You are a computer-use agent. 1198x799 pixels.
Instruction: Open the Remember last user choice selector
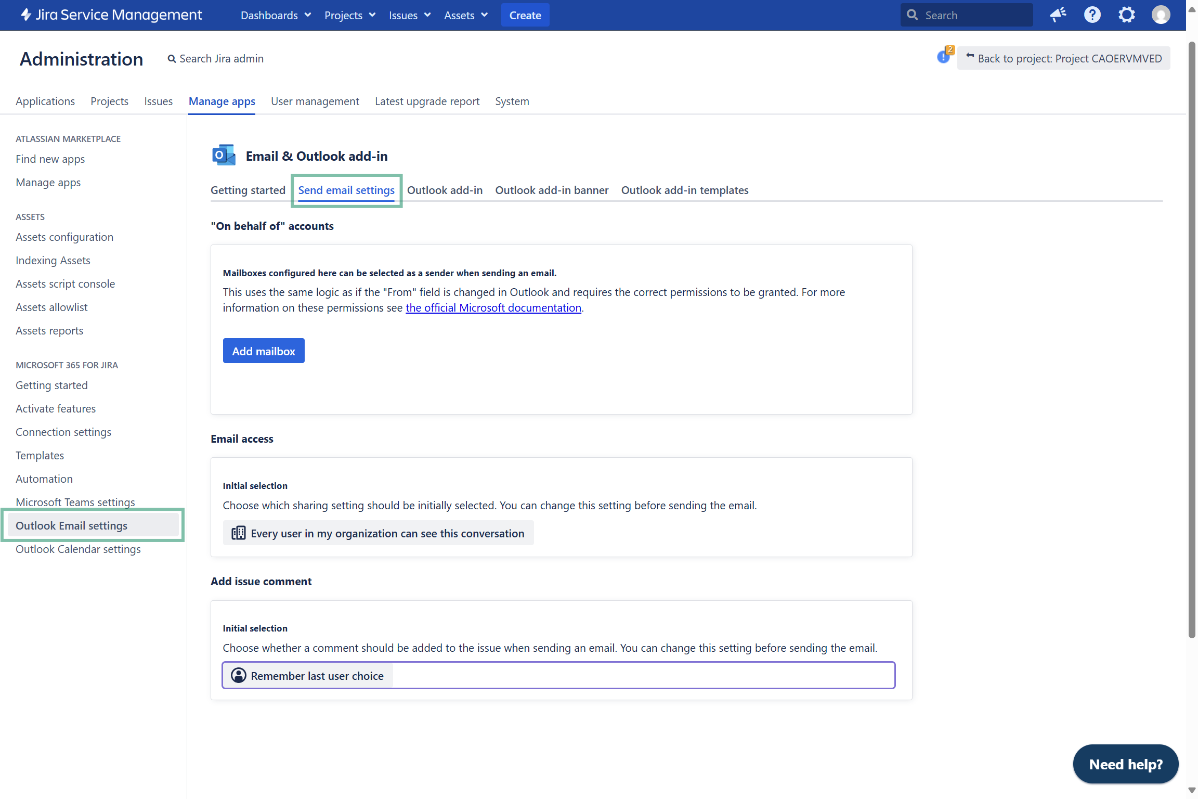click(558, 676)
